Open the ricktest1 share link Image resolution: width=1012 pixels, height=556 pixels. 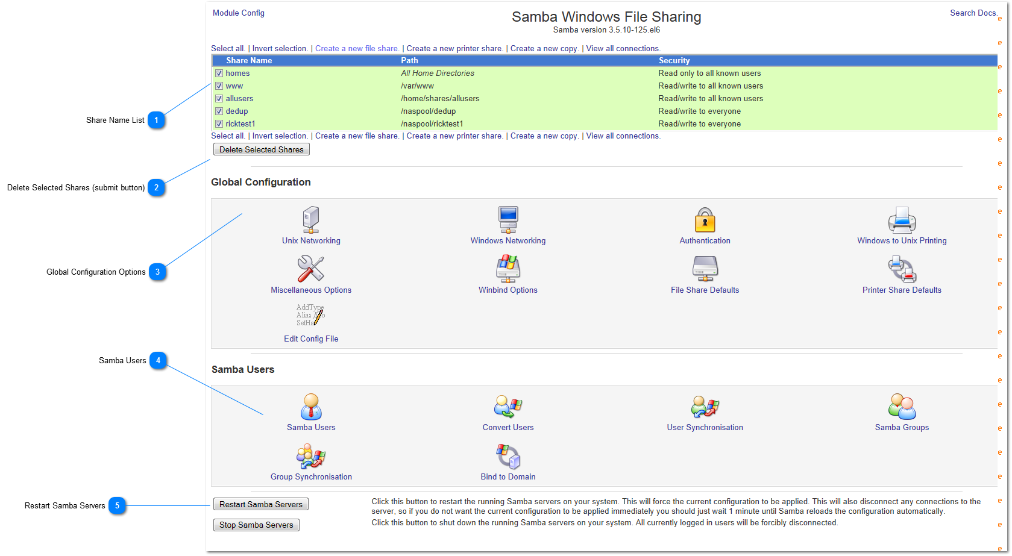[x=240, y=123]
